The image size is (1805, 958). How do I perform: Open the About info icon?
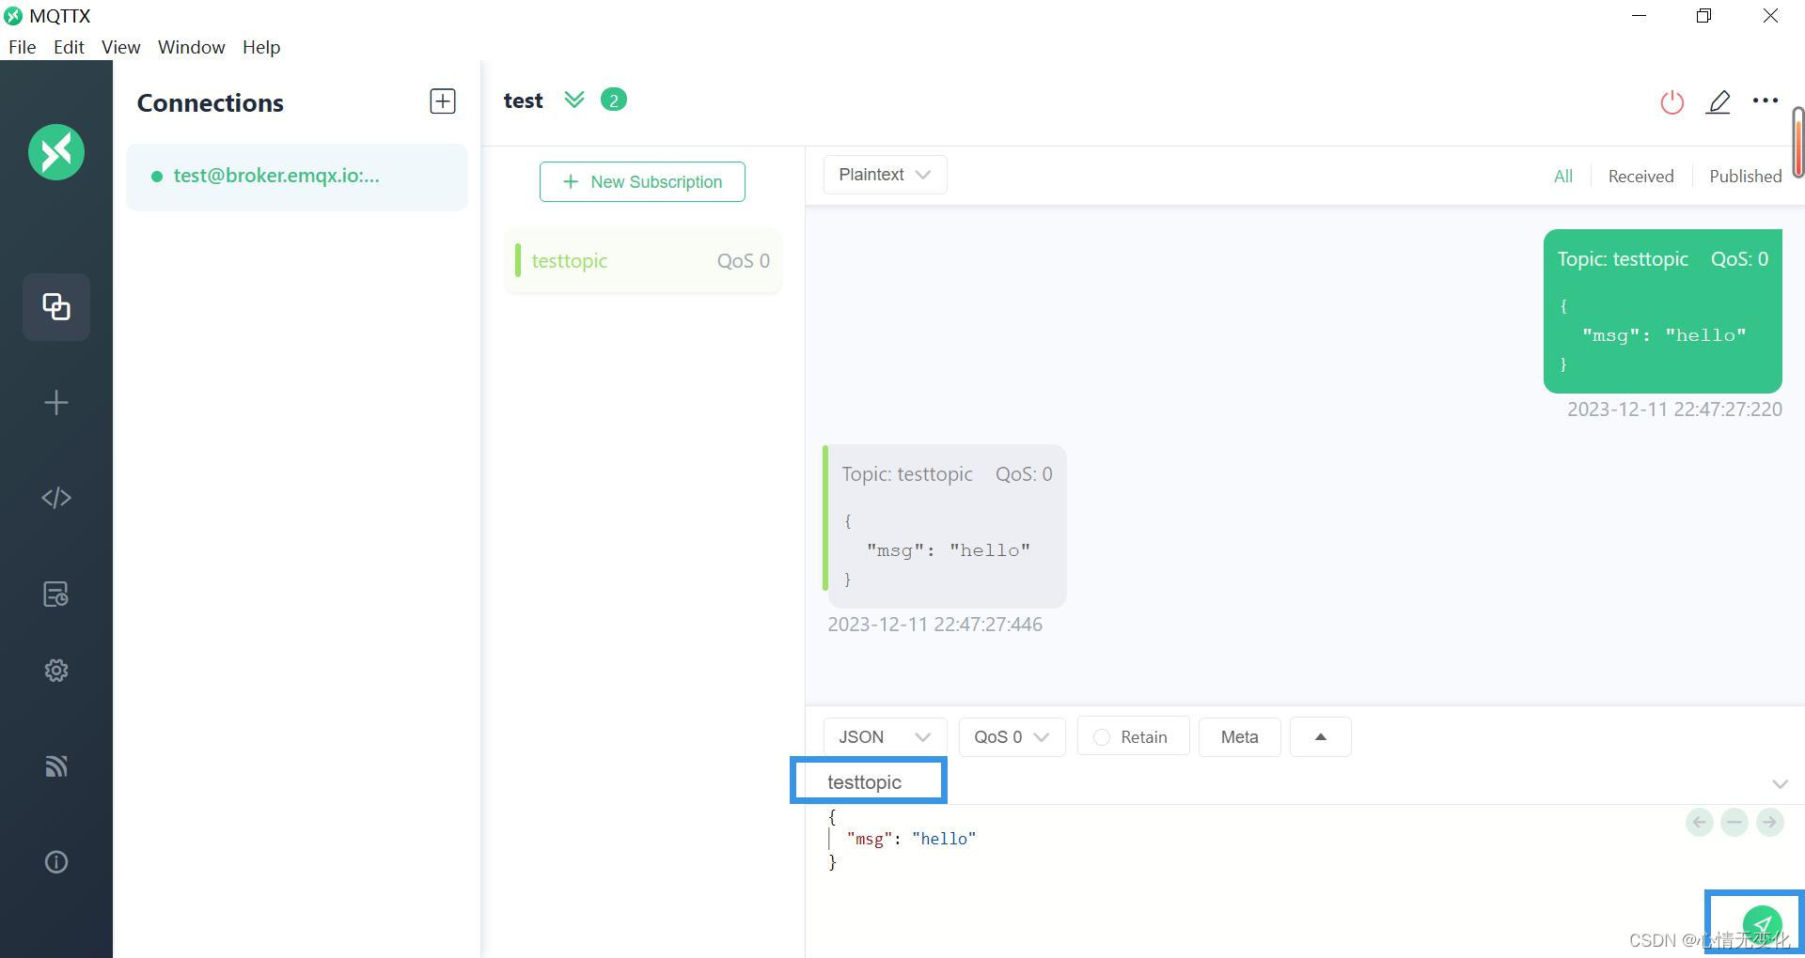(x=56, y=862)
